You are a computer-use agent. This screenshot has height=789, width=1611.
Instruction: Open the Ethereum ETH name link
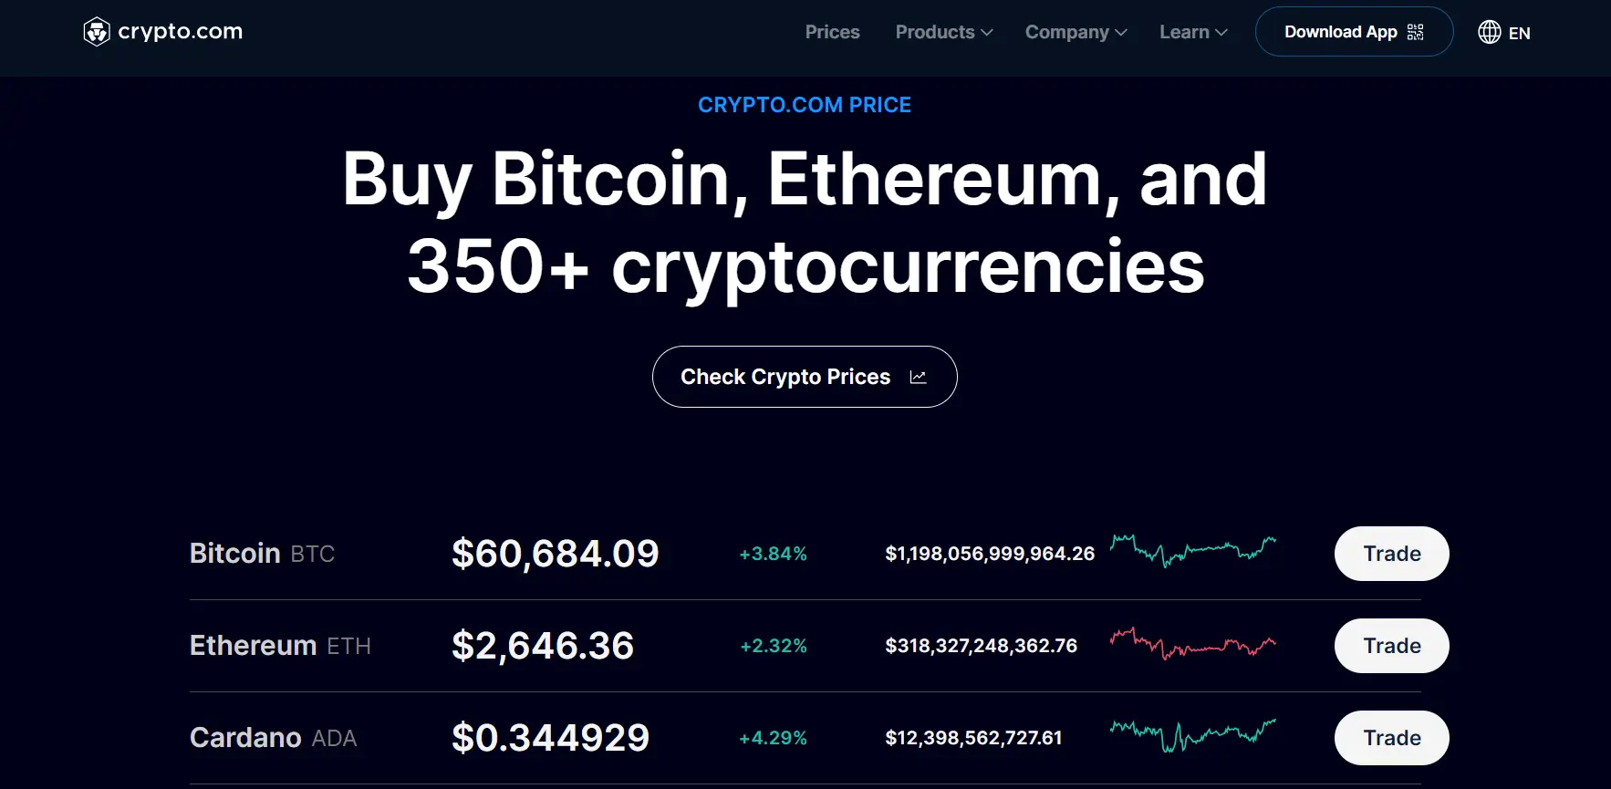(280, 646)
